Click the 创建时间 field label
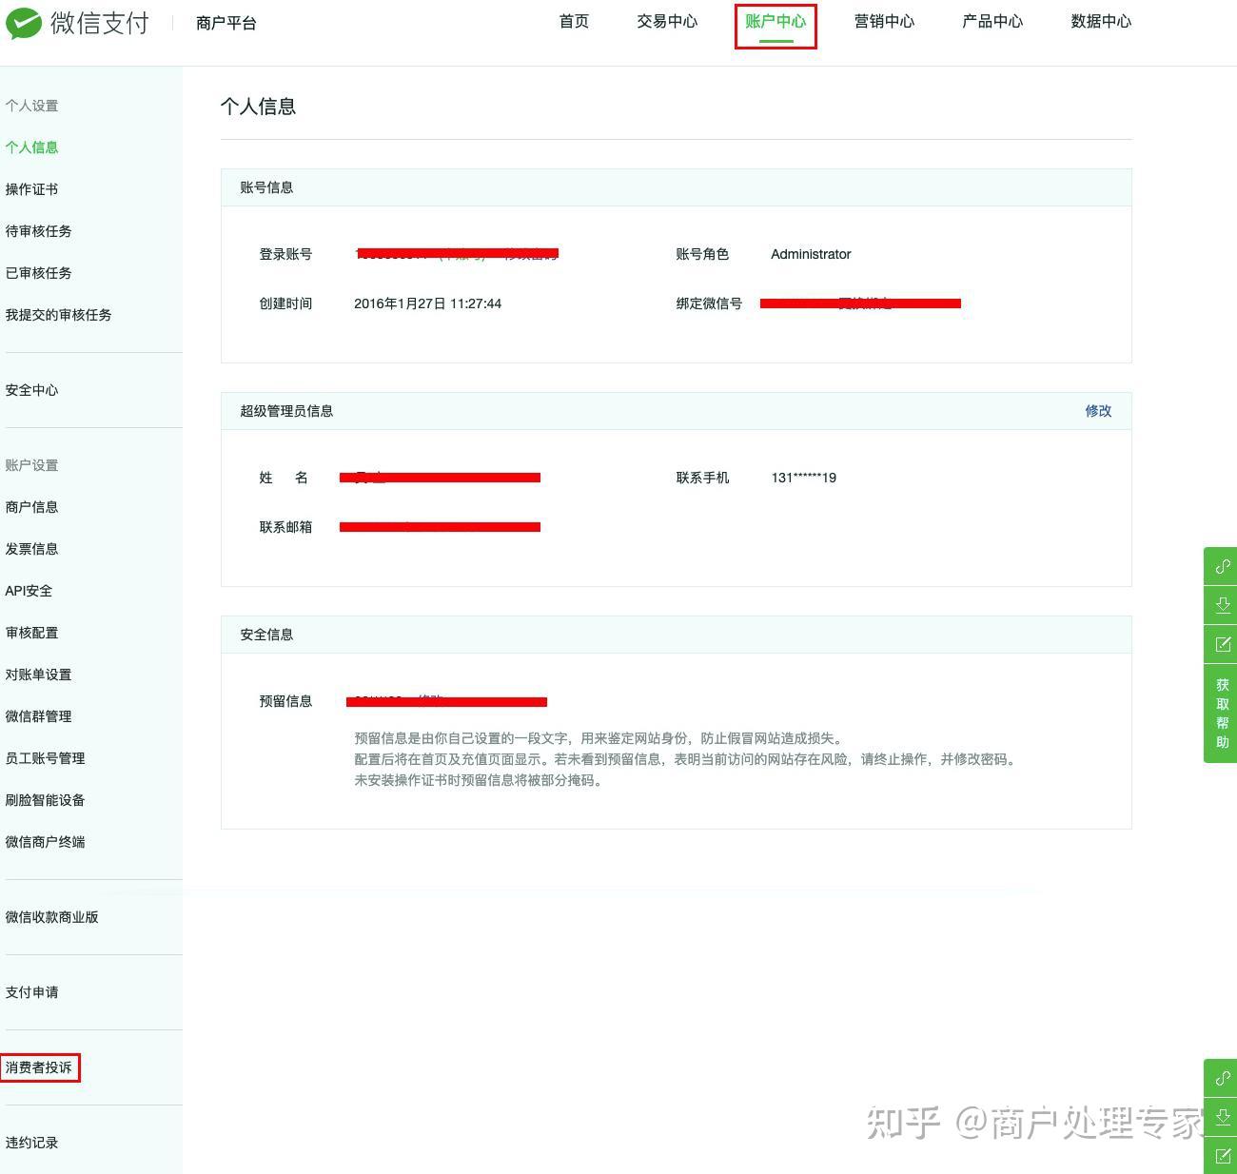1237x1174 pixels. click(x=285, y=303)
